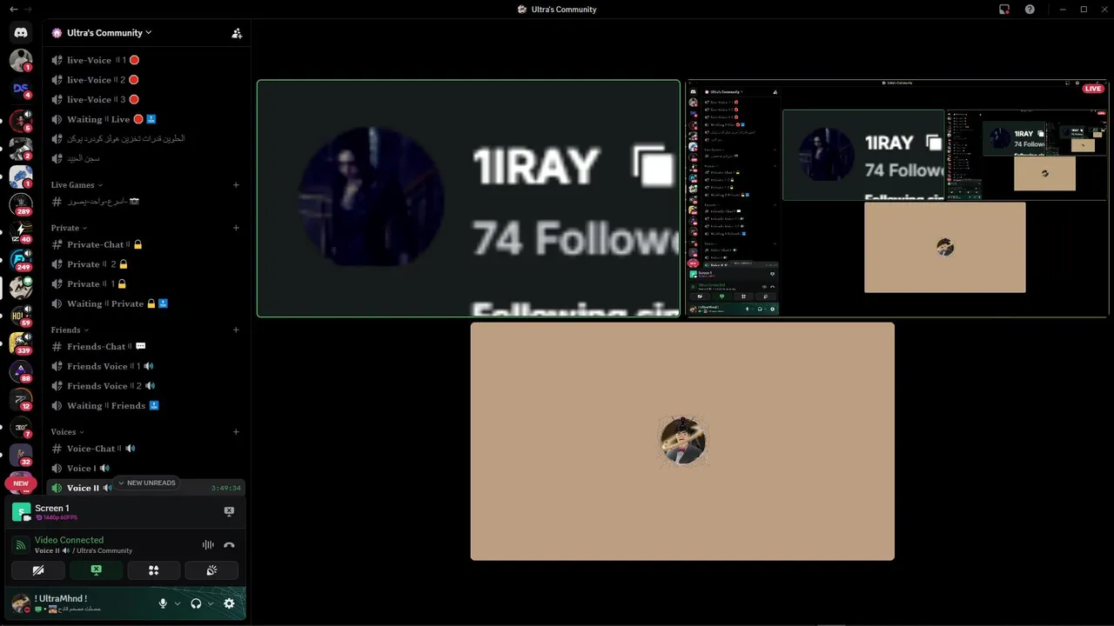The image size is (1114, 626).
Task: Click the connection status signal icon
Action: 21,545
